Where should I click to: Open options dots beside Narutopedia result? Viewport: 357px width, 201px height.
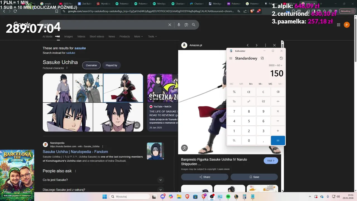pyautogui.click(x=103, y=146)
